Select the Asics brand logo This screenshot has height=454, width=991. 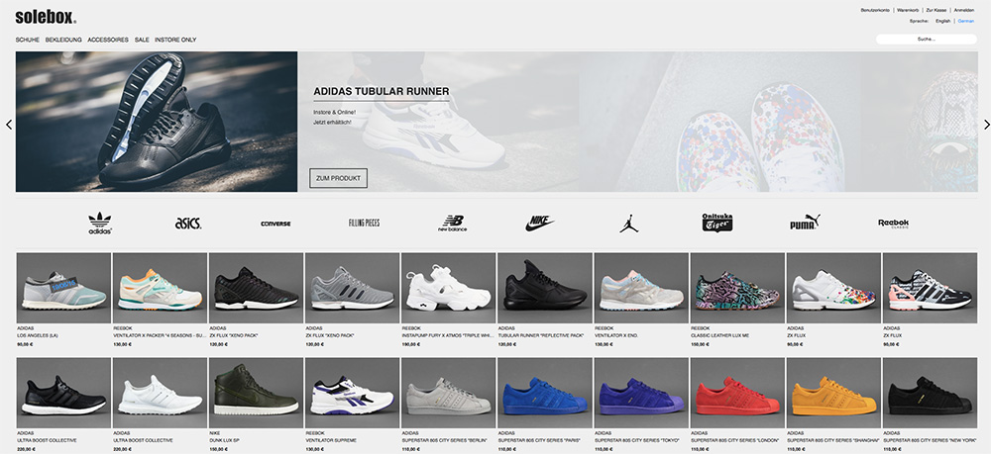tap(188, 224)
